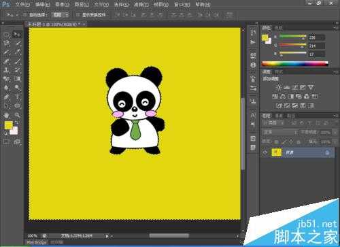Hide the 背景 layer visibility eye
This screenshot has width=340, height=247.
point(265,152)
